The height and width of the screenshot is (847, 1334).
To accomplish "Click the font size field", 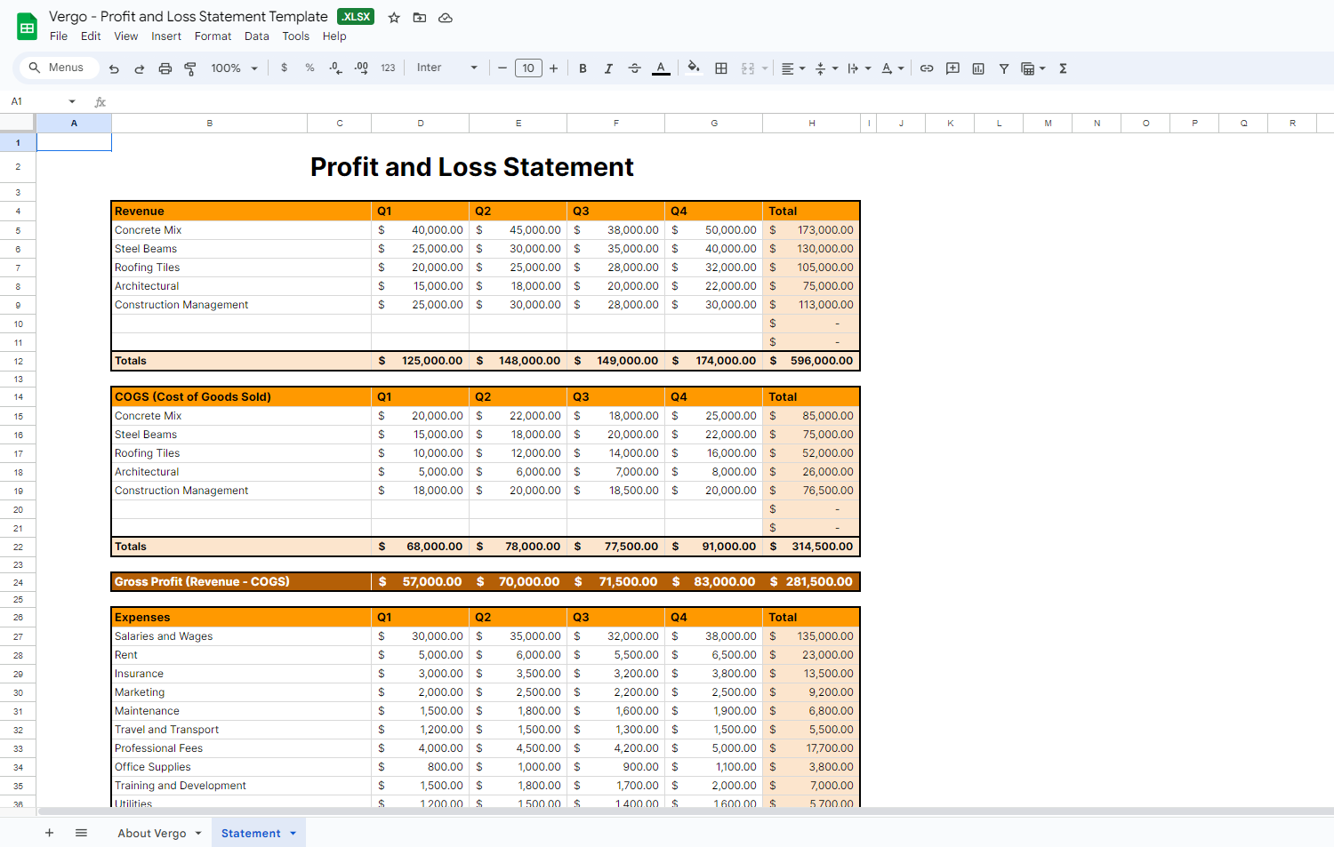I will point(528,68).
